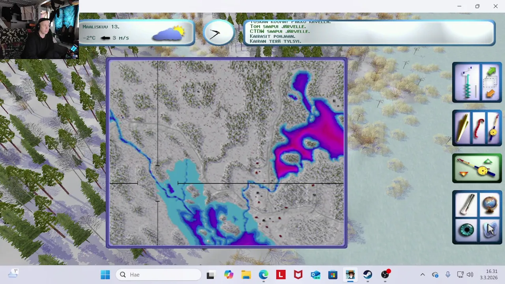Click the silver tube tool icon

467,206
